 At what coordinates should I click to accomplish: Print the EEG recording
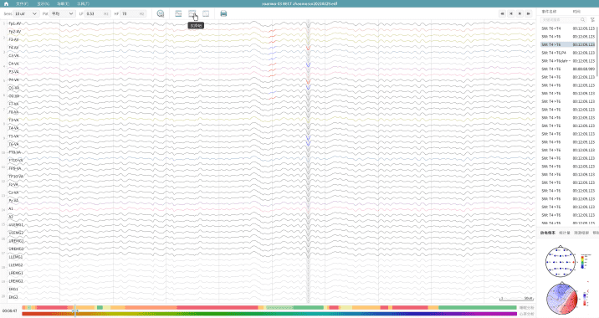tap(223, 13)
